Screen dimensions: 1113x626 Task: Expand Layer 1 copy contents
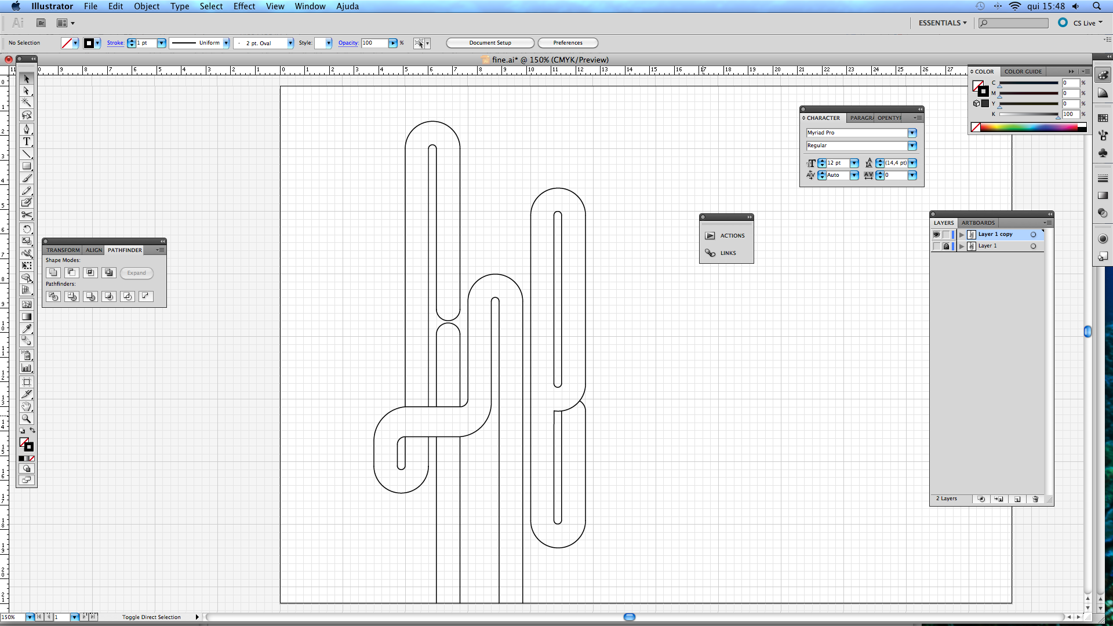click(962, 235)
